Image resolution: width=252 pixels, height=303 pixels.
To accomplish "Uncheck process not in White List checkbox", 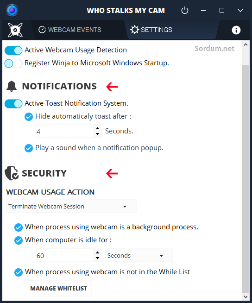I will 19,272.
